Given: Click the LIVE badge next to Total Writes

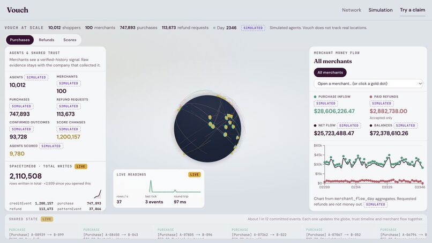Looking at the screenshot, I should click(81, 166).
